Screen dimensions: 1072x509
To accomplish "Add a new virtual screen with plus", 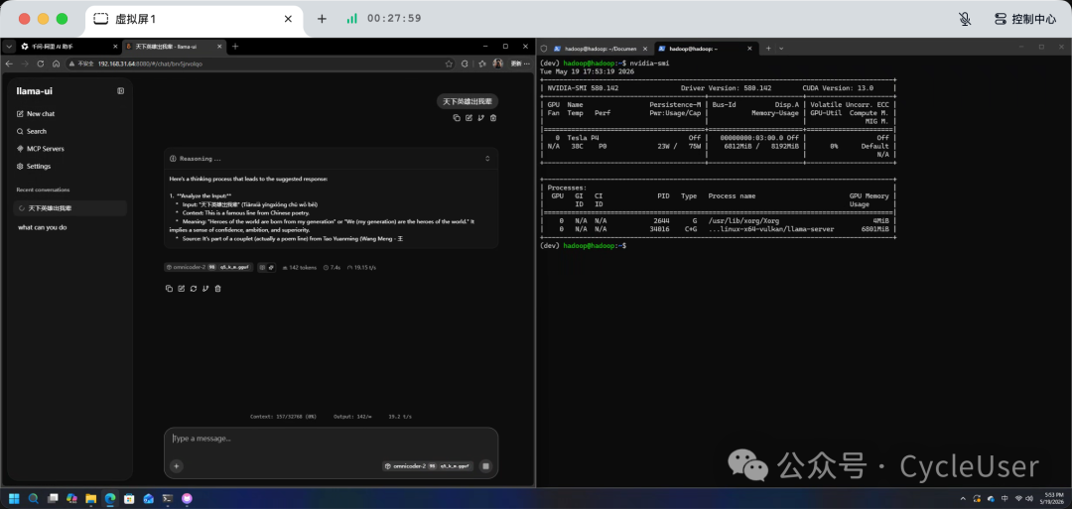I will point(322,19).
